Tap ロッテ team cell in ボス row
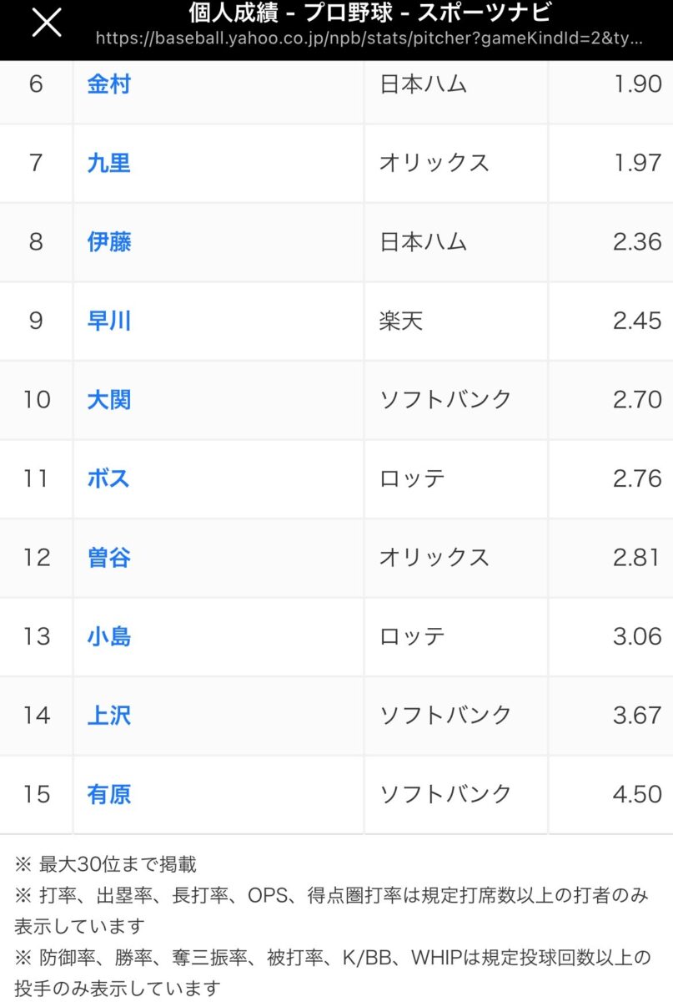This screenshot has height=1002, width=673. [412, 478]
